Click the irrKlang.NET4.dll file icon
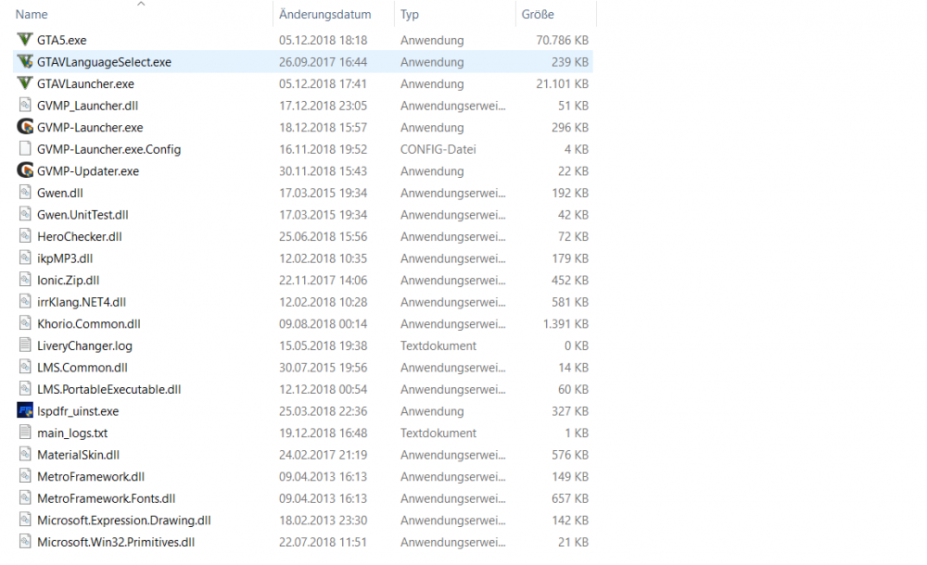 (23, 301)
